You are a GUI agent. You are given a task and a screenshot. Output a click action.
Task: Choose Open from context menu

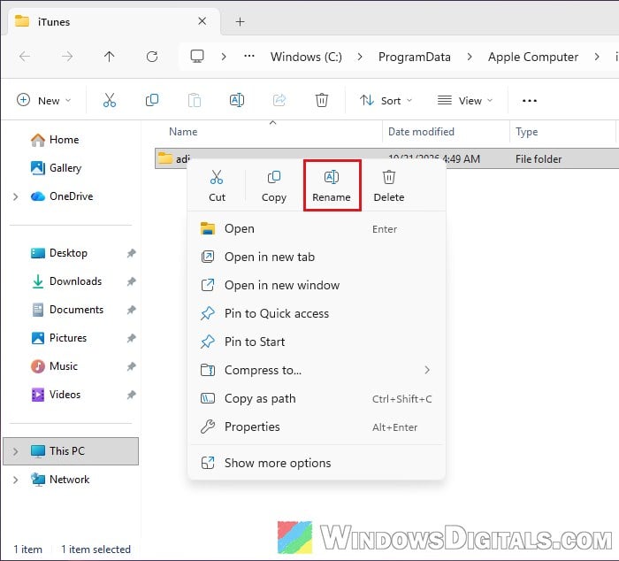(317, 229)
